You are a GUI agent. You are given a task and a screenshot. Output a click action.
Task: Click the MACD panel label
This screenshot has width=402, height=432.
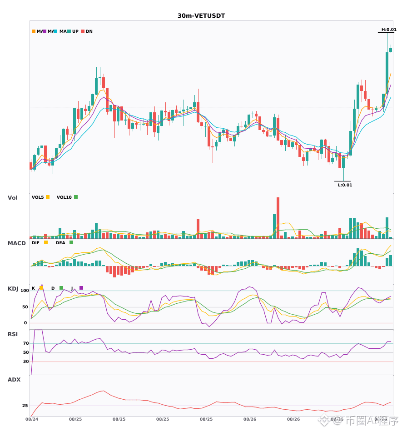[16, 243]
